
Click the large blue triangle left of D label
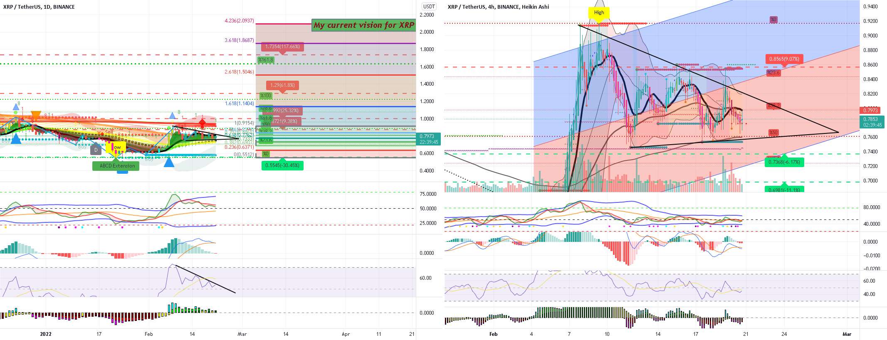16,139
